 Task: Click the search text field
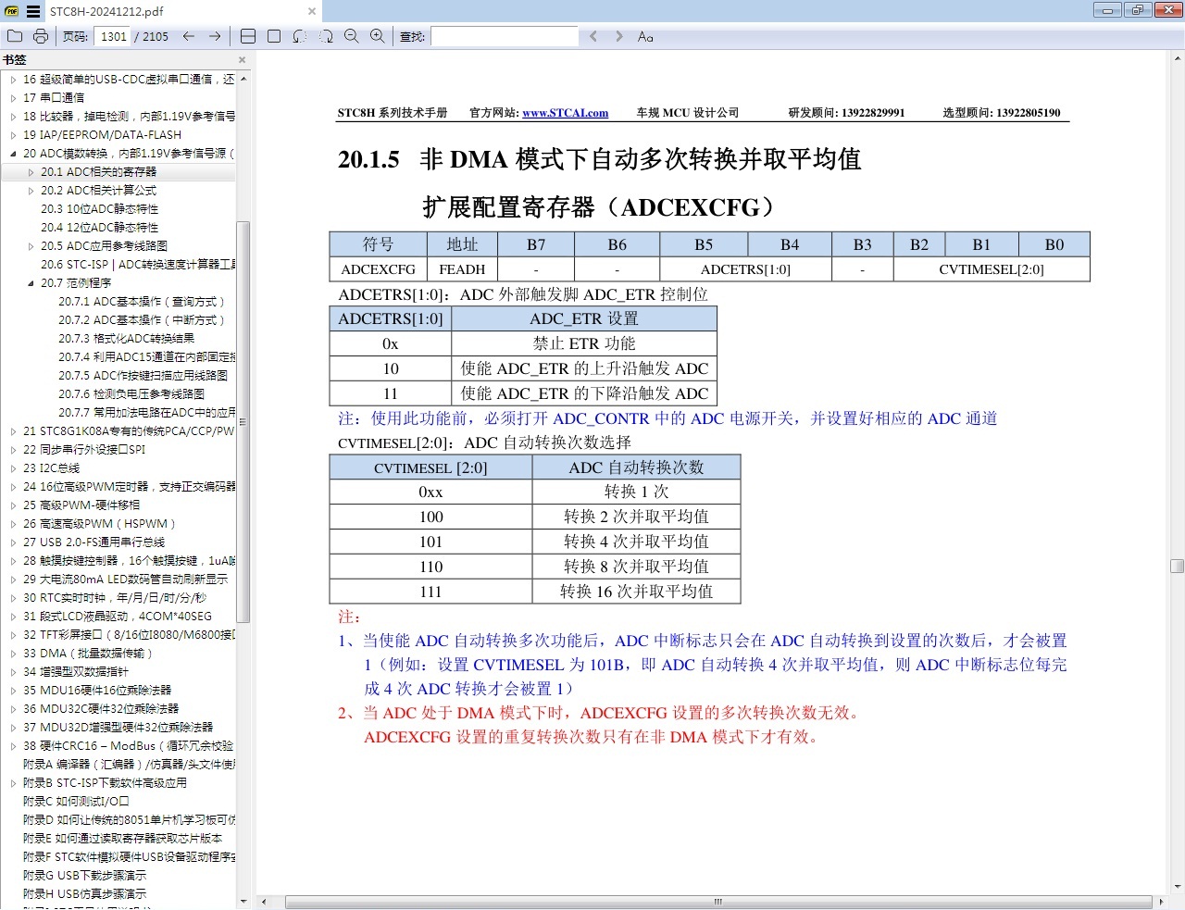505,36
